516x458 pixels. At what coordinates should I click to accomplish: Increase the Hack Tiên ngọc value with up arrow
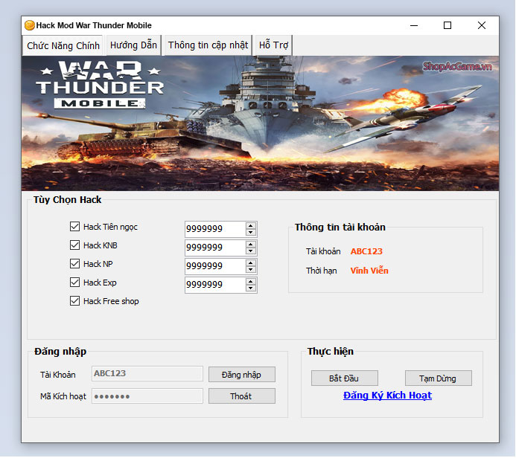tap(251, 226)
